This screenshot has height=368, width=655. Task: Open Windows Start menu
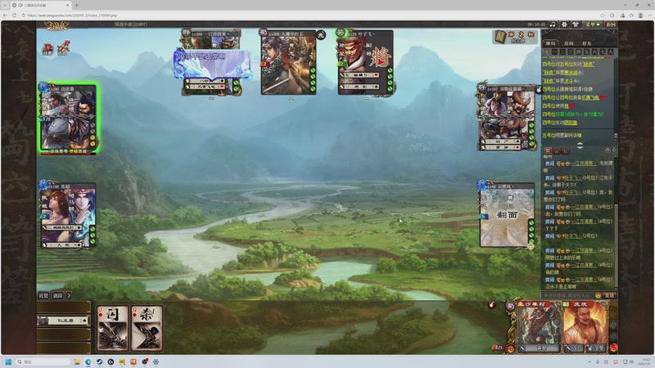click(8, 361)
